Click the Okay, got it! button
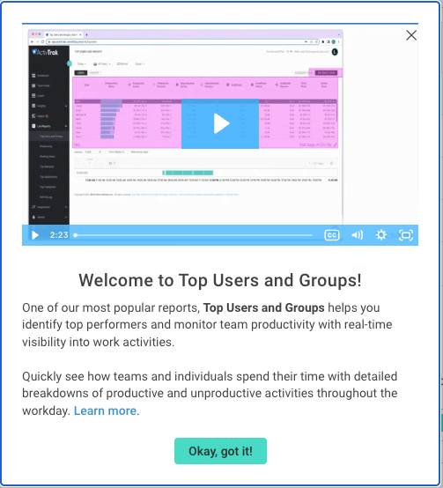 220,451
